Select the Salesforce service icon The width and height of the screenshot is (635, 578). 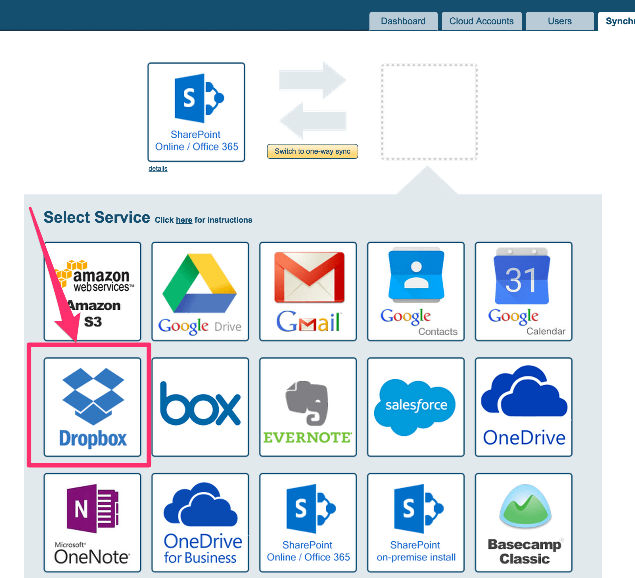tap(415, 407)
